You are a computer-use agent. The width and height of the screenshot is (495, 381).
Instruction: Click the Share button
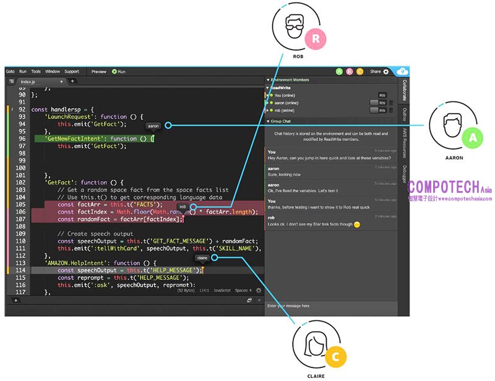click(375, 72)
